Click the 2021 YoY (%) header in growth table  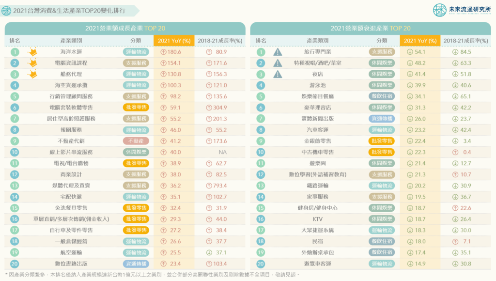(x=174, y=41)
